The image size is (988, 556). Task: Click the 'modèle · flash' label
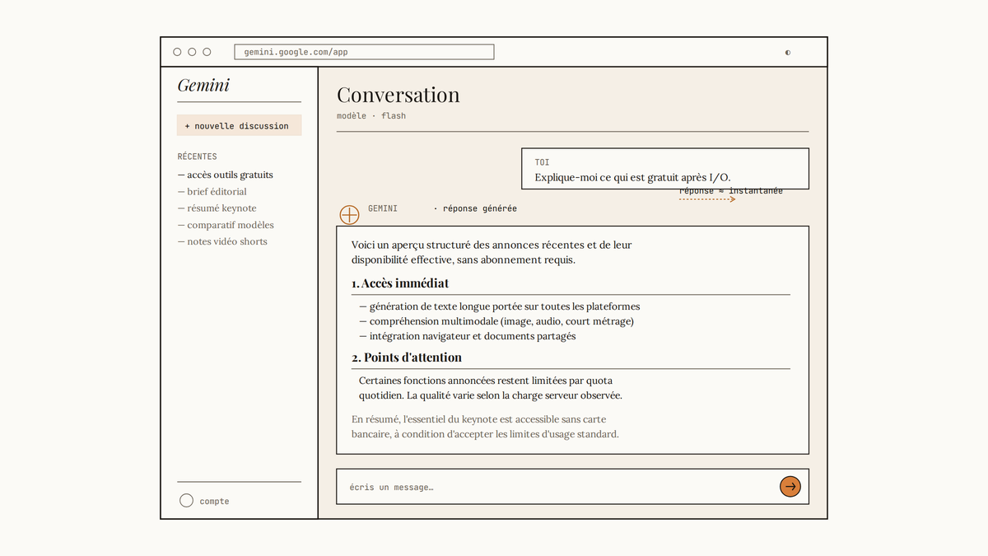coord(371,116)
